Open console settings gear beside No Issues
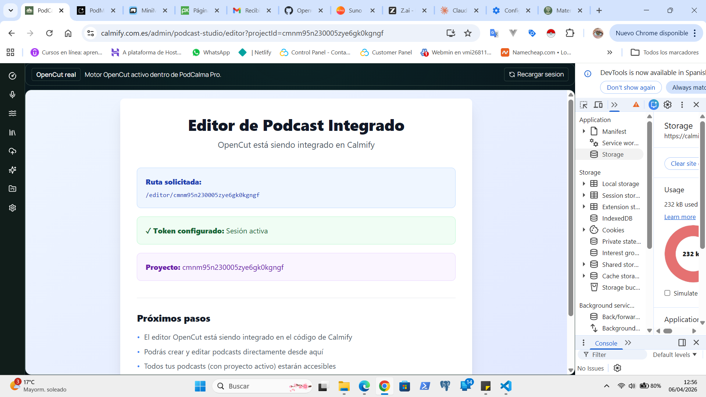The height and width of the screenshot is (397, 706). coord(617,368)
